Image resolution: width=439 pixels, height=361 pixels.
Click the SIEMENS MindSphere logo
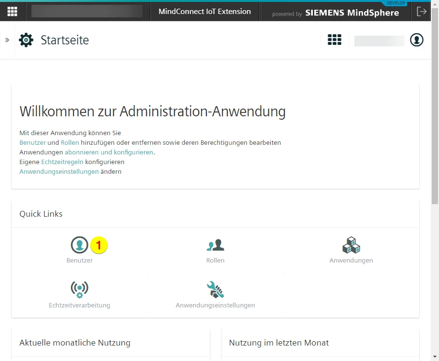point(352,13)
